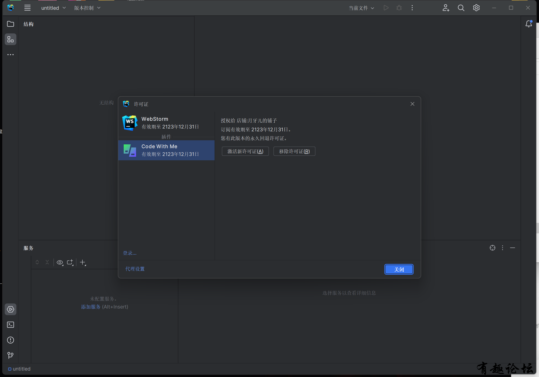Open the 登录... link
The height and width of the screenshot is (377, 539).
point(130,253)
